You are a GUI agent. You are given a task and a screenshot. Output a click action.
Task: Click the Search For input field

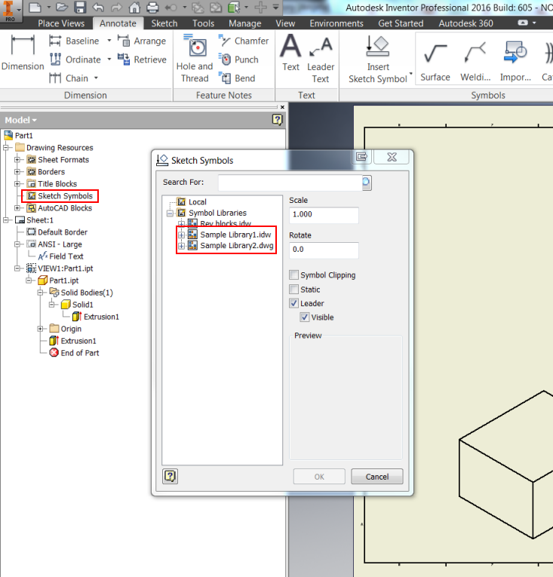[290, 183]
